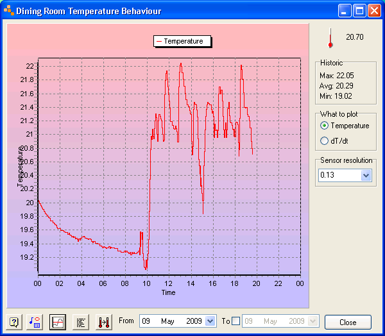Click the application icon in title bar
The image size is (385, 336).
(8, 11)
